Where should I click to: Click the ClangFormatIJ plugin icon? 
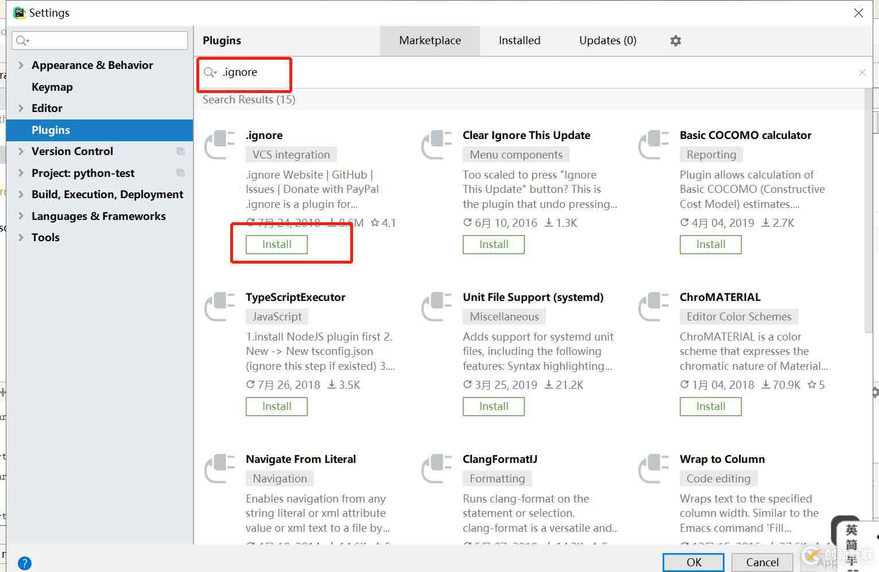coord(437,469)
